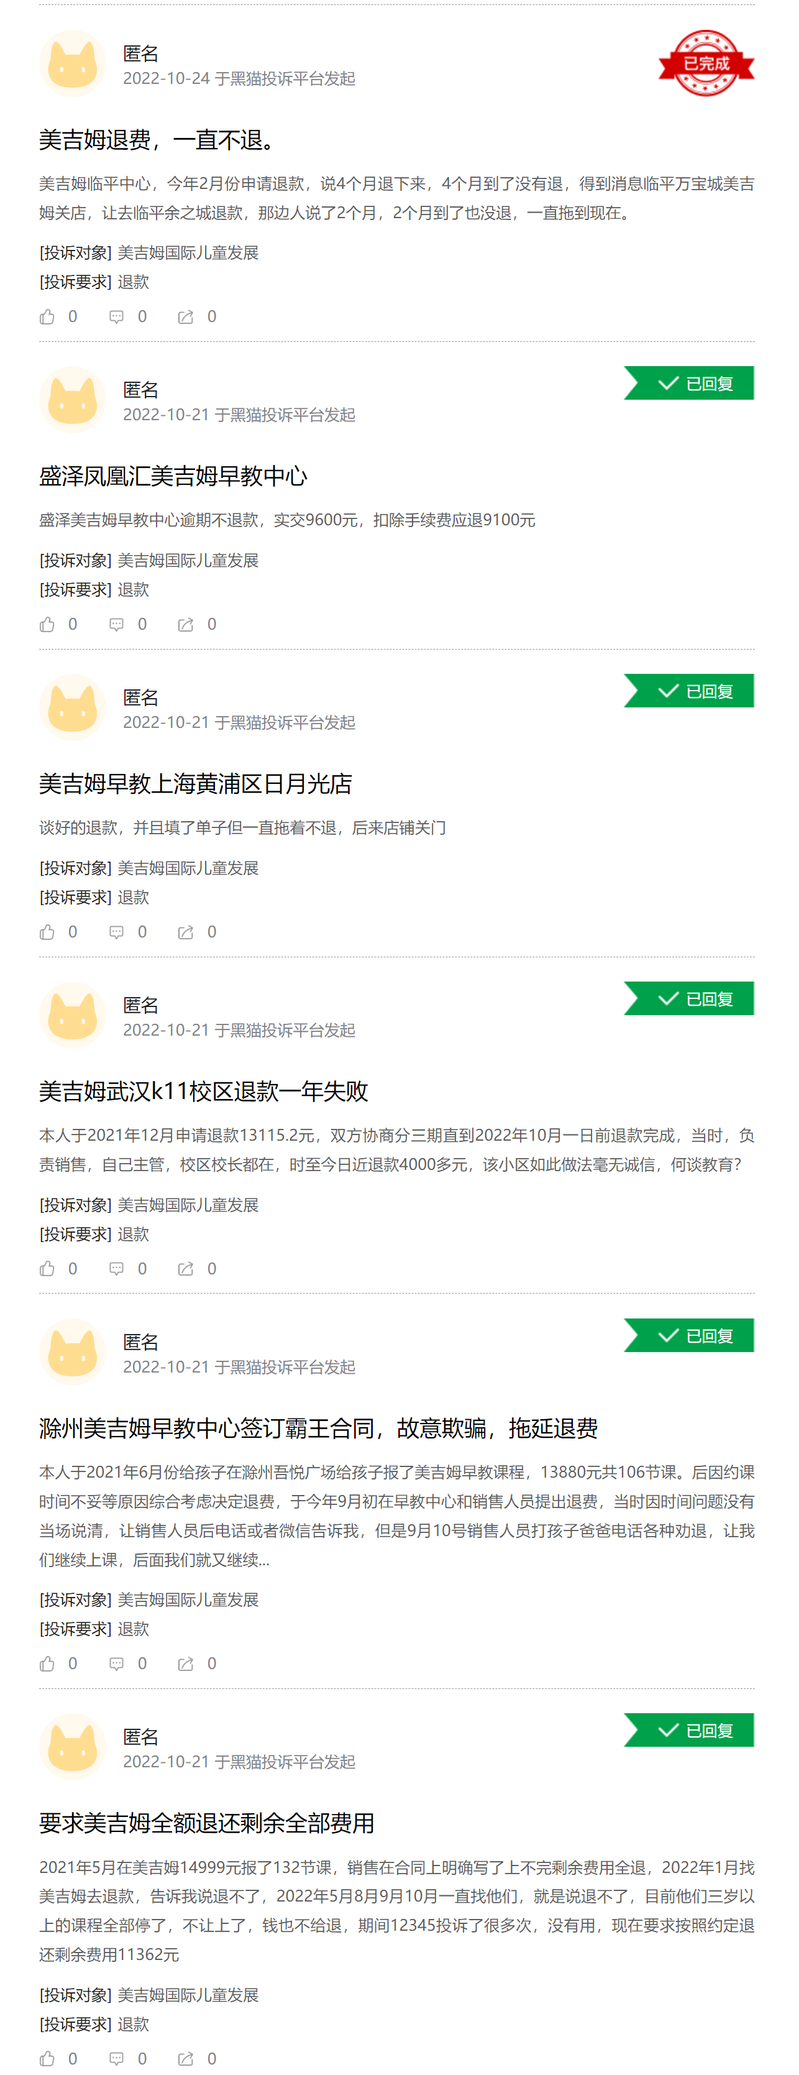The height and width of the screenshot is (2075, 799).
Task: Like the 美吉姆武汉k11校区退款一年失败 complaint
Action: coord(47,1269)
